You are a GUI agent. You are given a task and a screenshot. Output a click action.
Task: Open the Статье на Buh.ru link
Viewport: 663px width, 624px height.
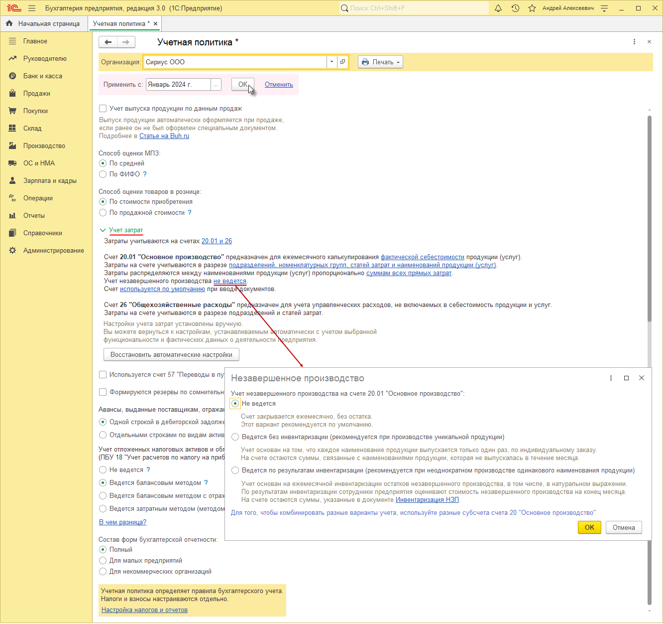click(164, 136)
